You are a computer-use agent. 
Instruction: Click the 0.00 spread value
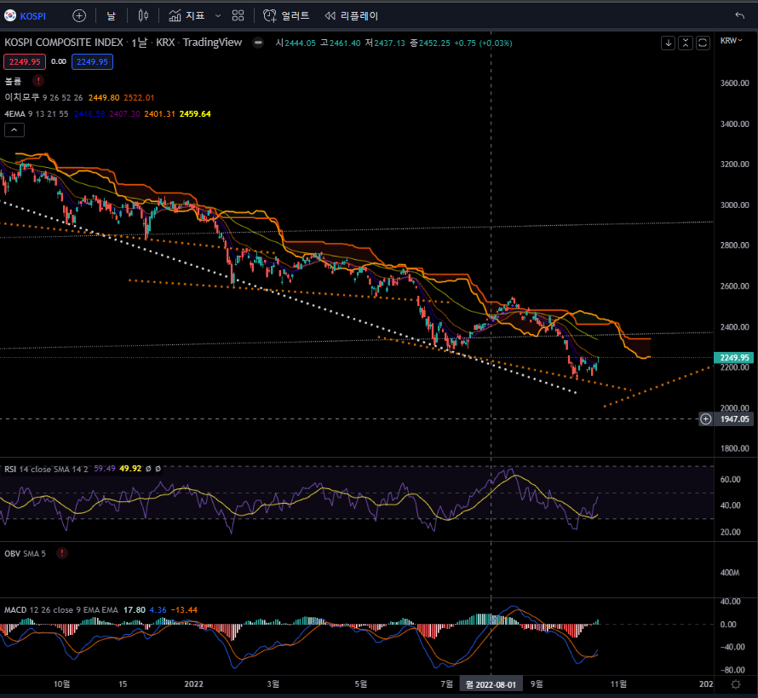point(59,61)
